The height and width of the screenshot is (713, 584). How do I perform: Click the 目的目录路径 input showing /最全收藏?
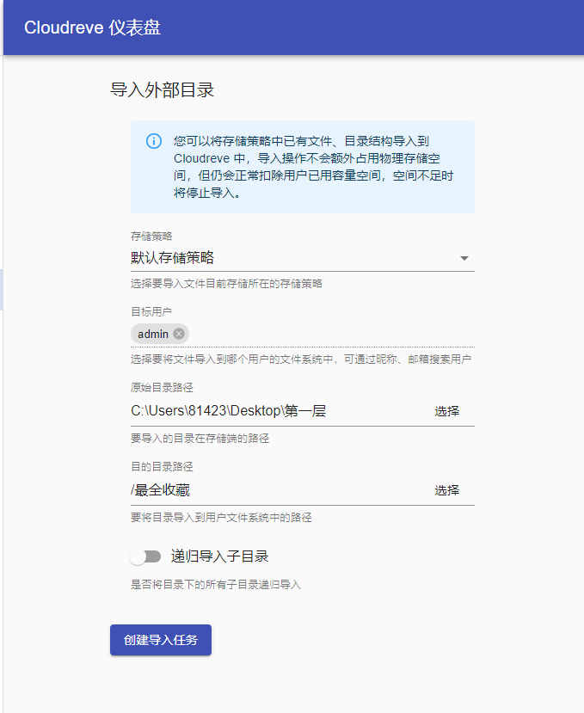click(278, 490)
